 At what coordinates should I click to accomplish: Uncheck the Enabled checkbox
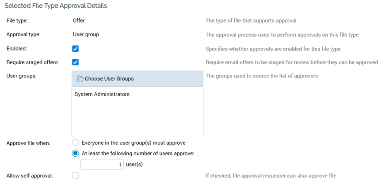pyautogui.click(x=75, y=49)
